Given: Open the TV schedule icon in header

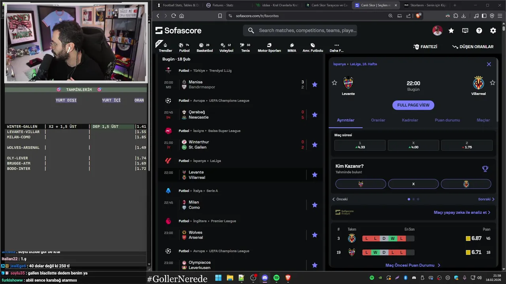Looking at the screenshot, I should tap(465, 30).
